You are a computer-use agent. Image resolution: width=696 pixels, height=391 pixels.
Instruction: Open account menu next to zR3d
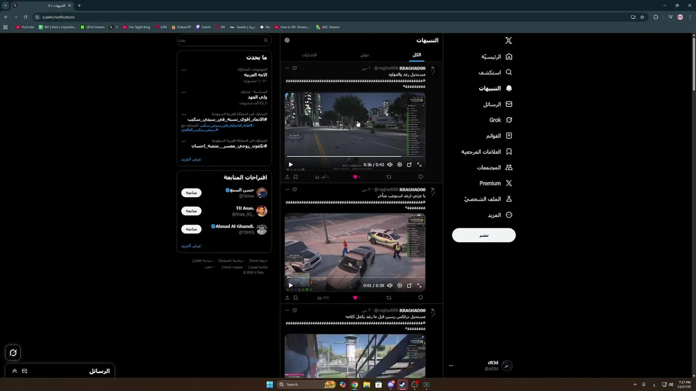(451, 365)
